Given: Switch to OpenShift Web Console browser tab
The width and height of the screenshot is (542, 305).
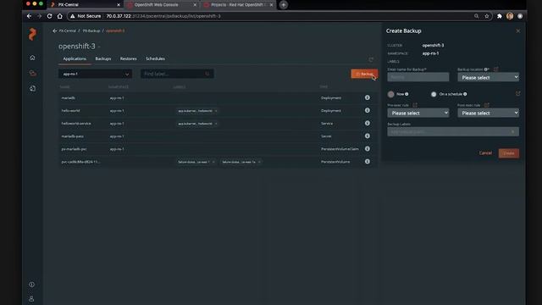Looking at the screenshot, I should pos(162,5).
